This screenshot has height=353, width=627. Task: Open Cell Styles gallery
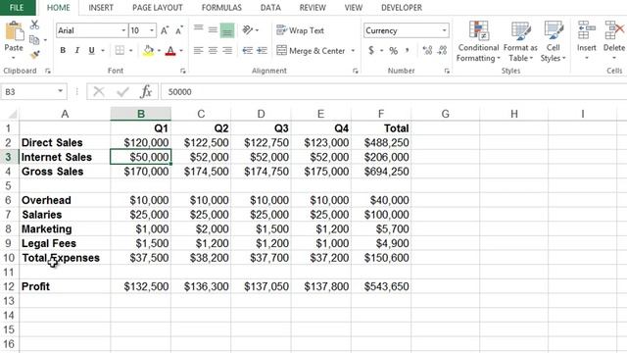(x=554, y=41)
